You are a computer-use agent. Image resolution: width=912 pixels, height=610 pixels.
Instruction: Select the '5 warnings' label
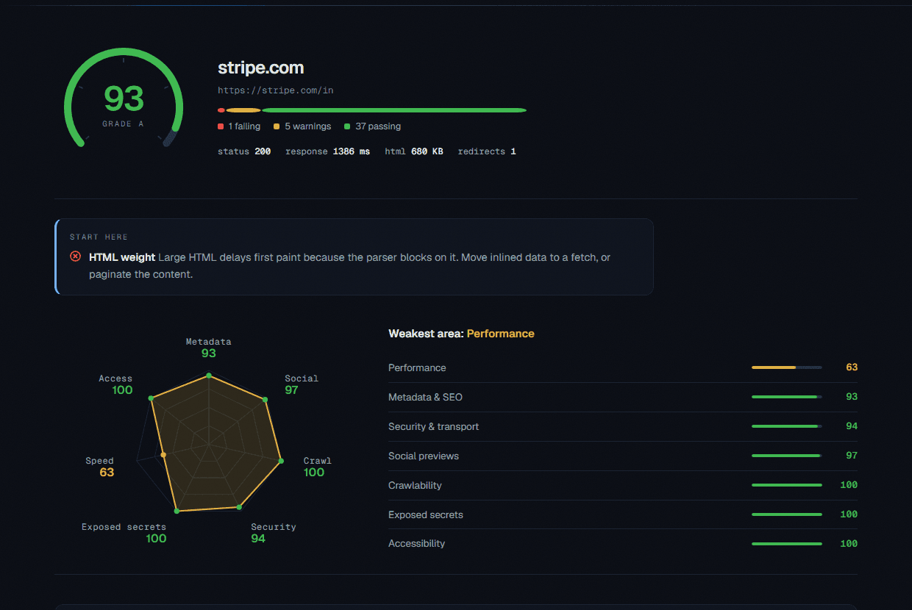[308, 126]
